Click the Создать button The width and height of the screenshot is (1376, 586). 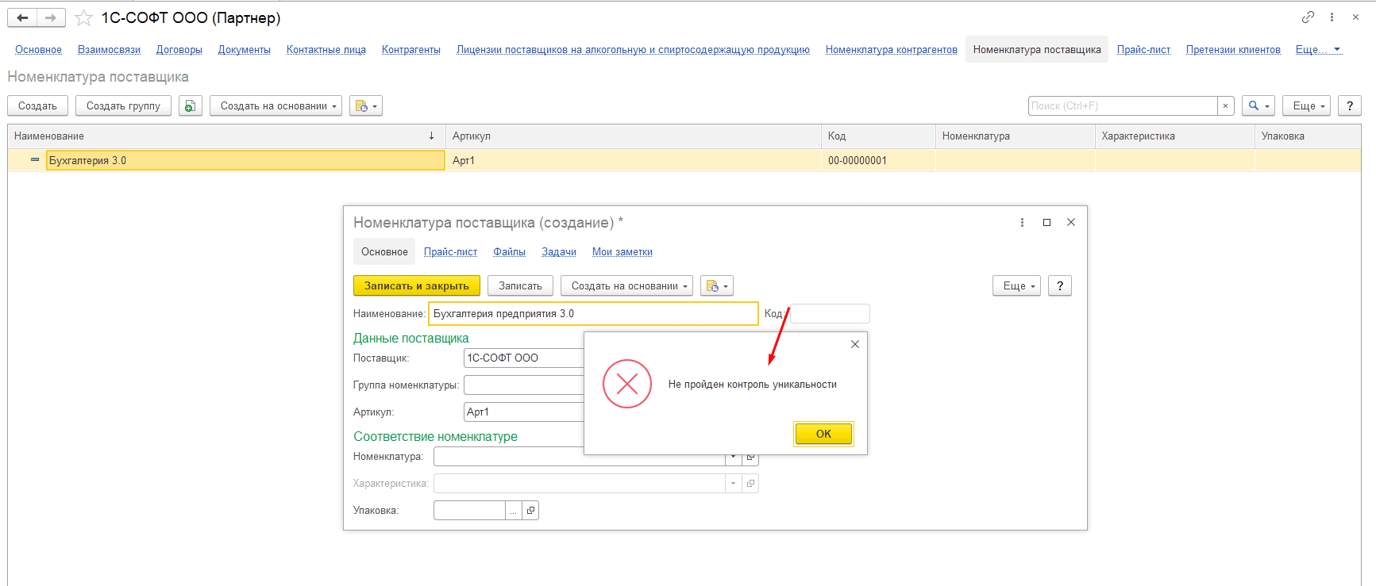[37, 105]
